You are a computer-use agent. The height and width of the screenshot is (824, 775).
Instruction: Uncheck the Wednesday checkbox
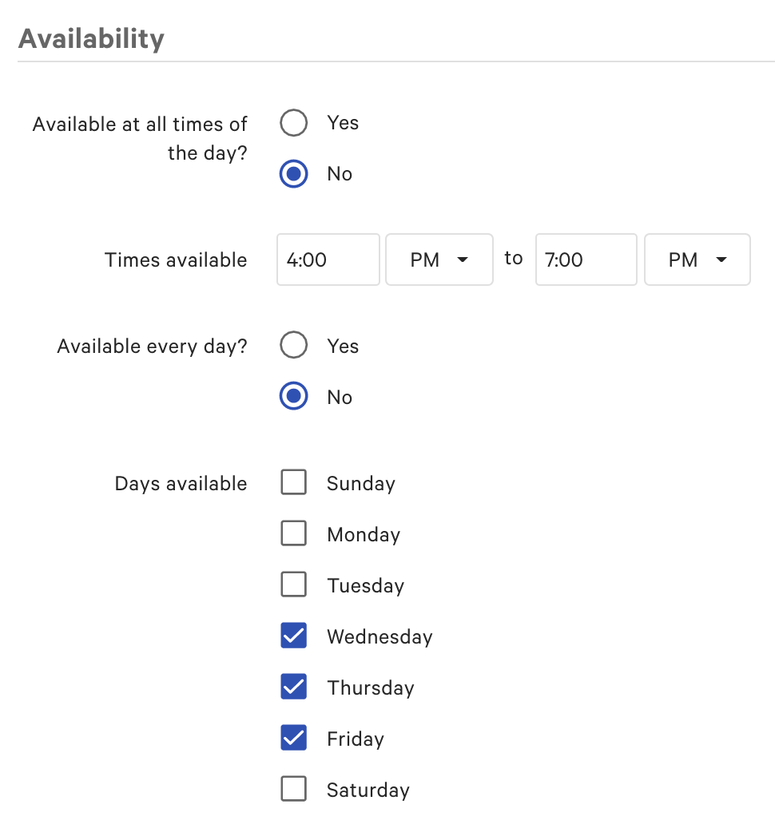click(x=294, y=636)
